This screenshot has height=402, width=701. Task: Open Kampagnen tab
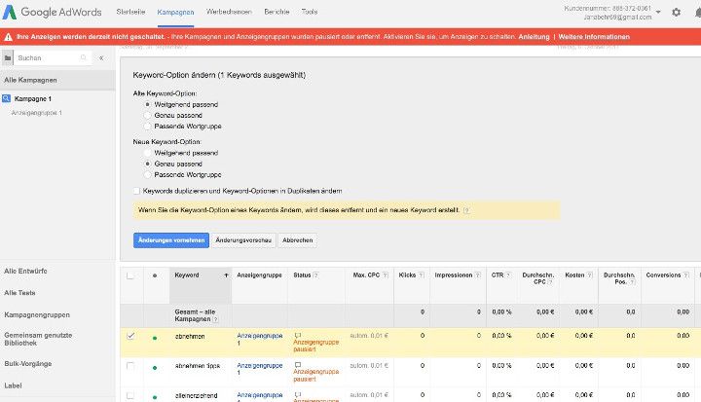[x=175, y=12]
